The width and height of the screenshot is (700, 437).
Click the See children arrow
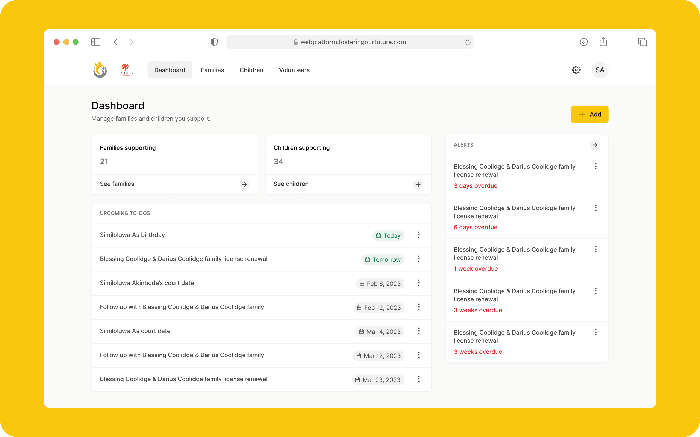(418, 184)
